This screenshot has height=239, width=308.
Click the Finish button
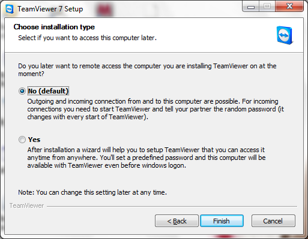point(222,221)
